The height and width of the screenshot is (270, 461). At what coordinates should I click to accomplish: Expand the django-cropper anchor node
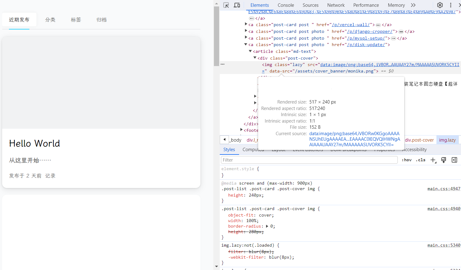(x=246, y=31)
